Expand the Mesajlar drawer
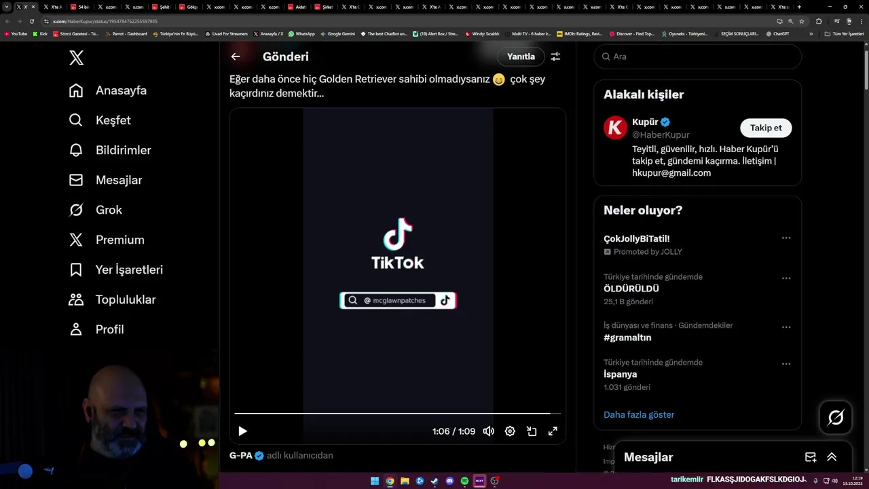The image size is (869, 489). click(832, 457)
